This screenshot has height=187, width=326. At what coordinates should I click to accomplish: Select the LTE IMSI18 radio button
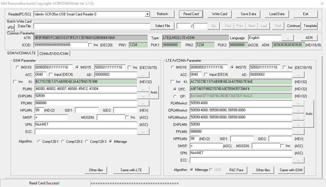pos(172,67)
